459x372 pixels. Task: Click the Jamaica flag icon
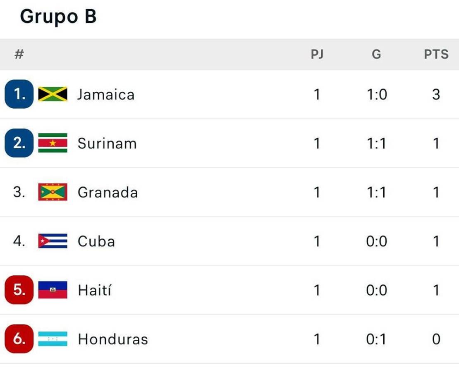point(53,94)
